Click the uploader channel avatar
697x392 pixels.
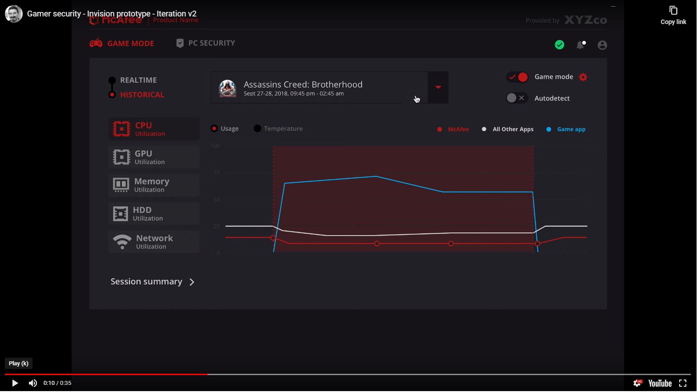pyautogui.click(x=14, y=14)
